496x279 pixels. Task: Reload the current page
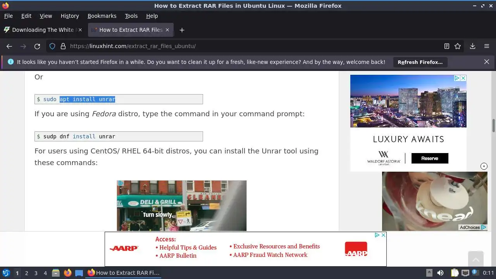pos(37,46)
